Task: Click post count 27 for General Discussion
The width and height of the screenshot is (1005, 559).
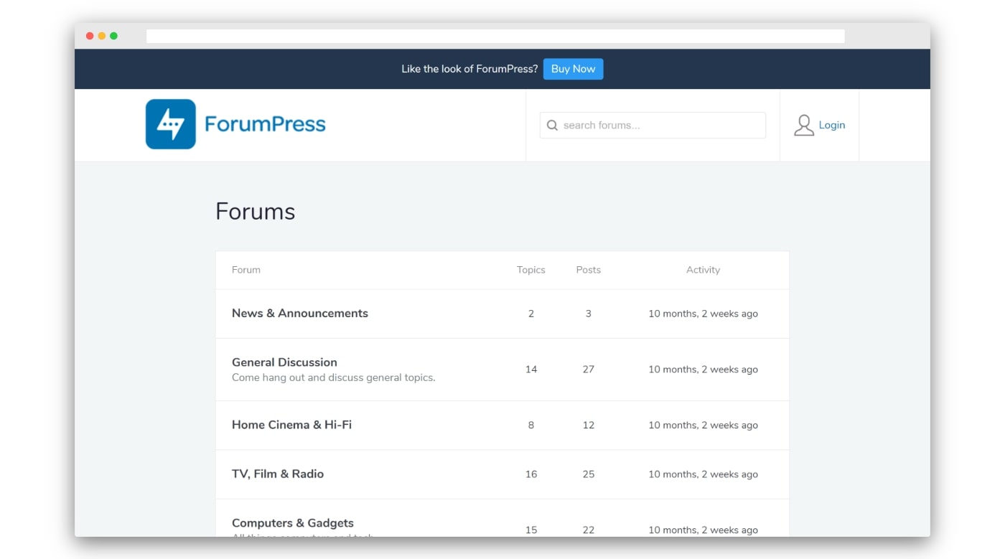Action: coord(589,370)
